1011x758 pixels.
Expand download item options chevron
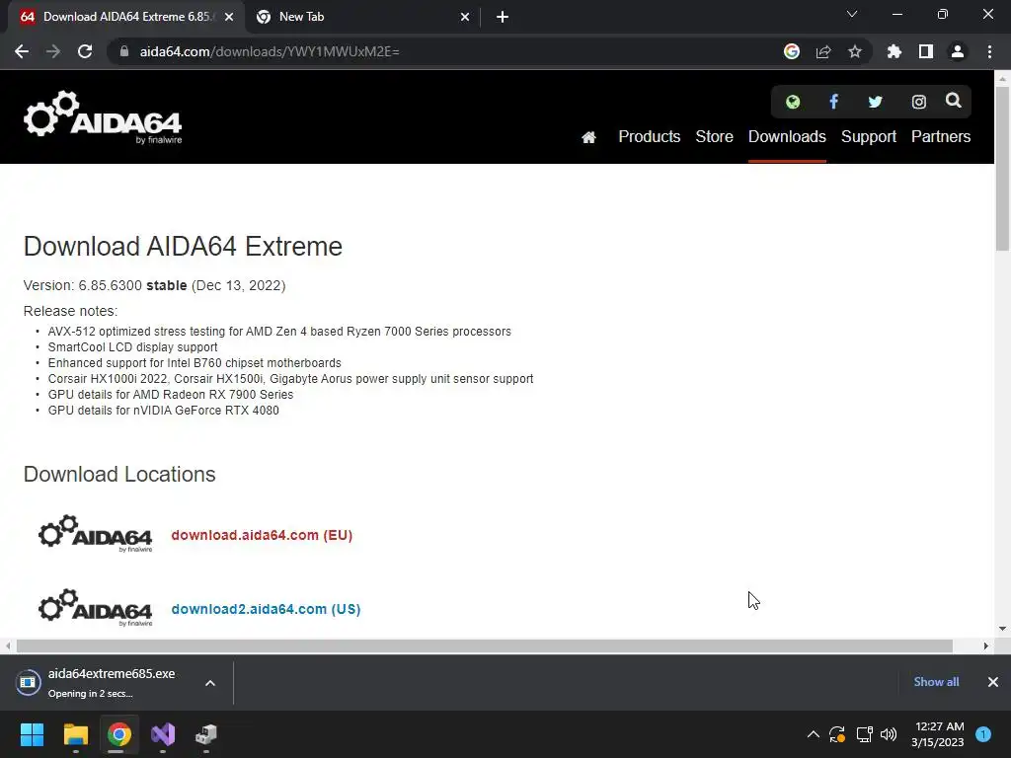(210, 683)
